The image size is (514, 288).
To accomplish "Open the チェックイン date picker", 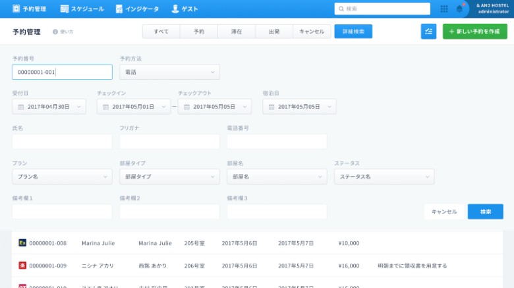I will coord(133,107).
